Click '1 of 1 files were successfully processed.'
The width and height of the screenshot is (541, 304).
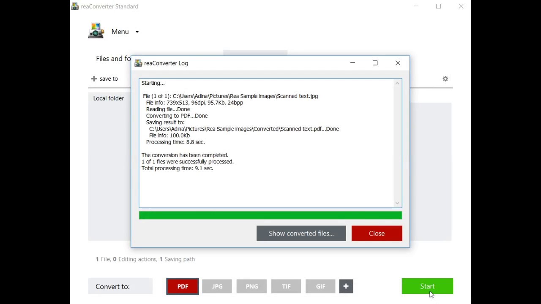point(188,162)
